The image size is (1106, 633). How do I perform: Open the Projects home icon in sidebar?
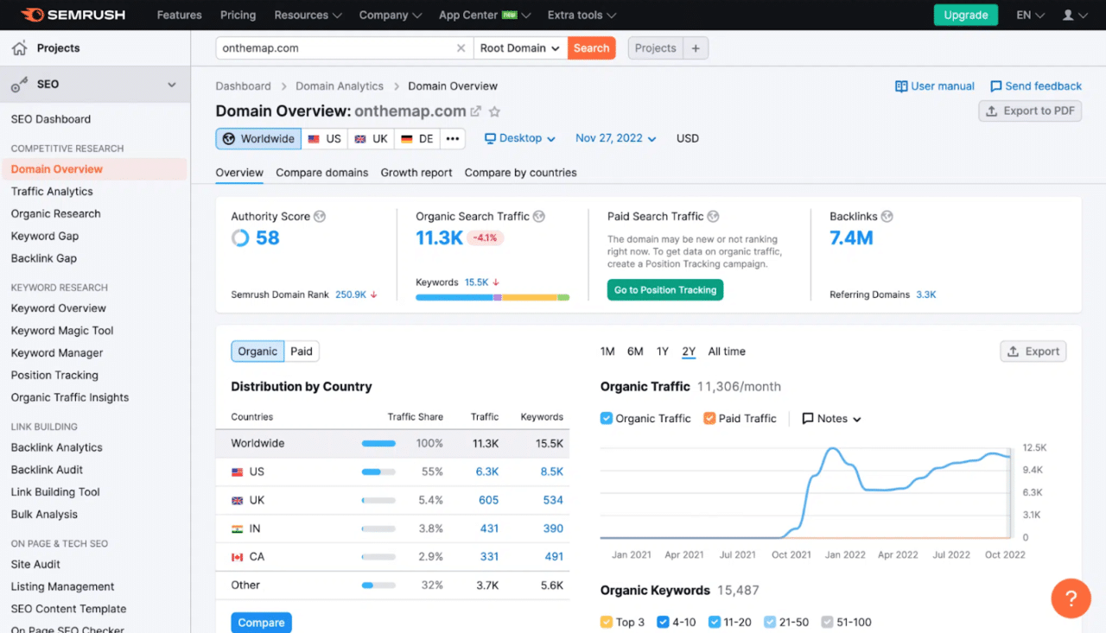19,48
